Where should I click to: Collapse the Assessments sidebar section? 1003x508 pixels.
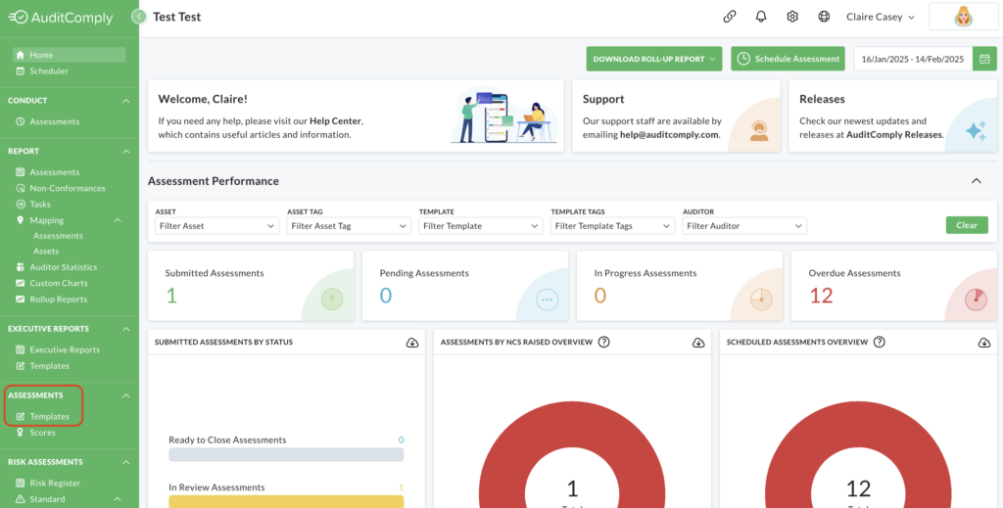[x=126, y=394]
